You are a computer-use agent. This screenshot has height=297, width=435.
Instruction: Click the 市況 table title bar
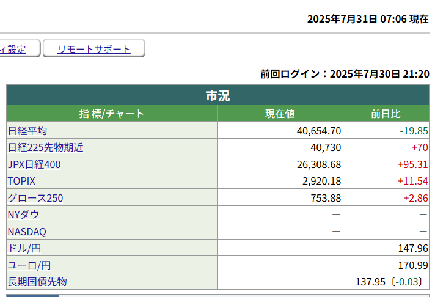coord(217,95)
